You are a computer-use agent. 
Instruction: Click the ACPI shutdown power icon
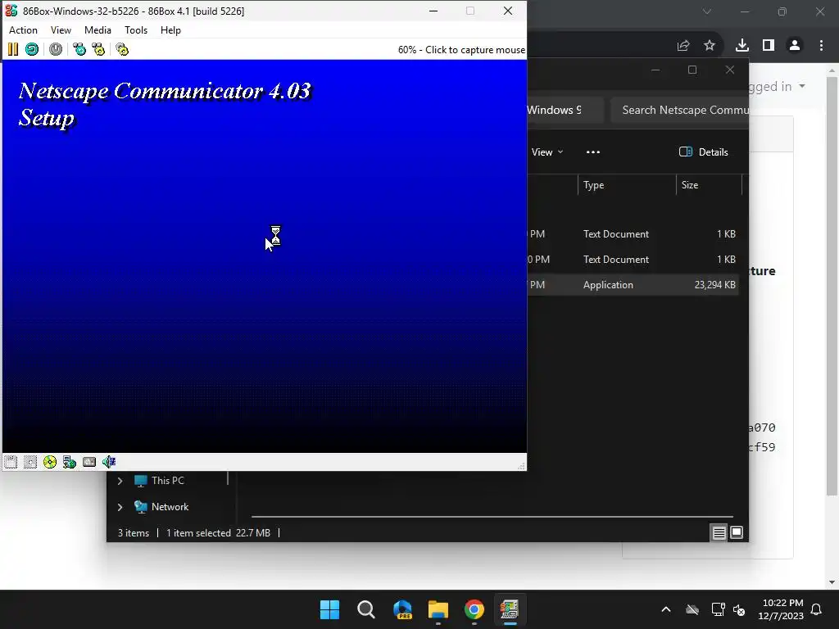(56, 50)
